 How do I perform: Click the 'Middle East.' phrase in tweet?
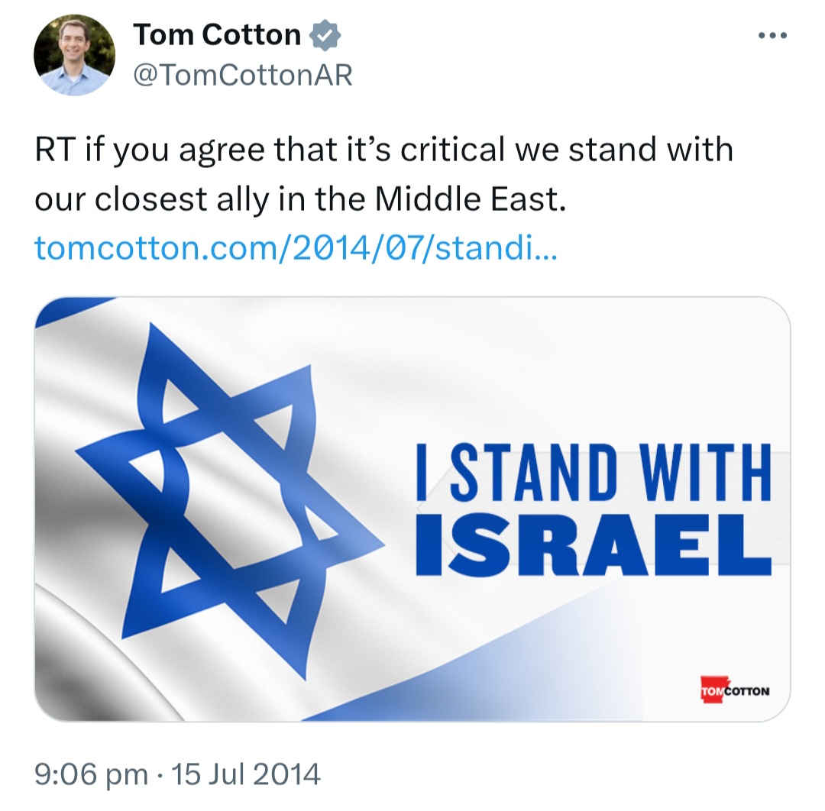point(471,199)
